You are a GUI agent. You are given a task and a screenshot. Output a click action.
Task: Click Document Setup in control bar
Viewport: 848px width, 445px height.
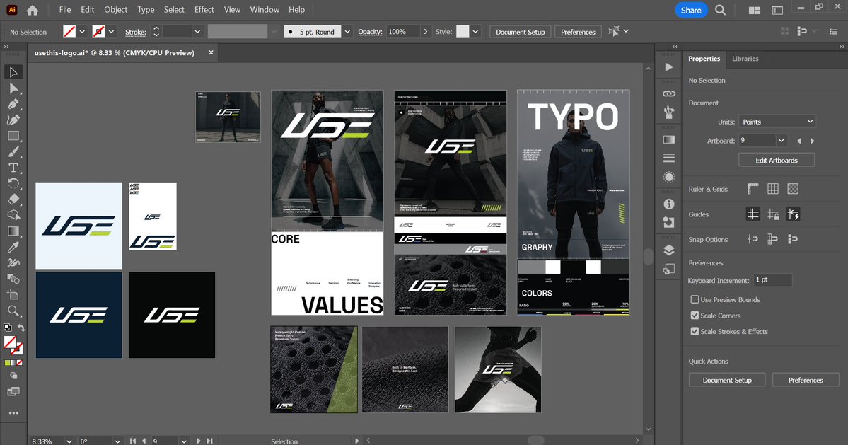click(x=521, y=32)
